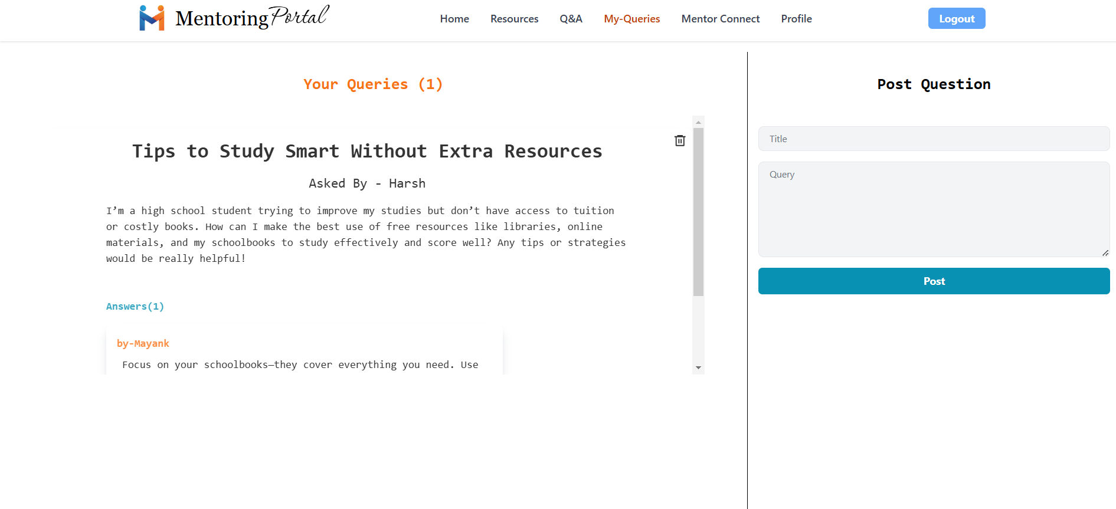The height and width of the screenshot is (509, 1116).
Task: Click the queries list scrollbar thumb
Action: point(698,212)
